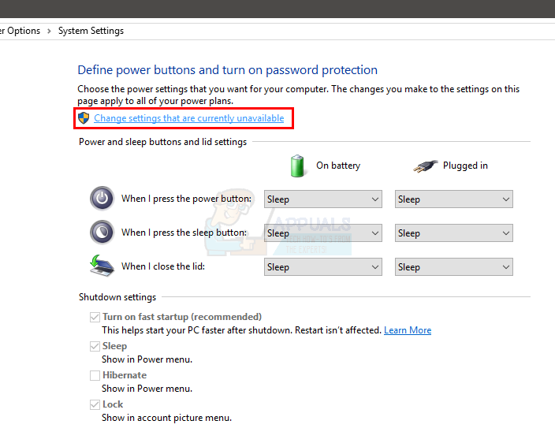Viewport: 555px width, 443px height.
Task: Open power button On battery dropdown
Action: pos(322,199)
